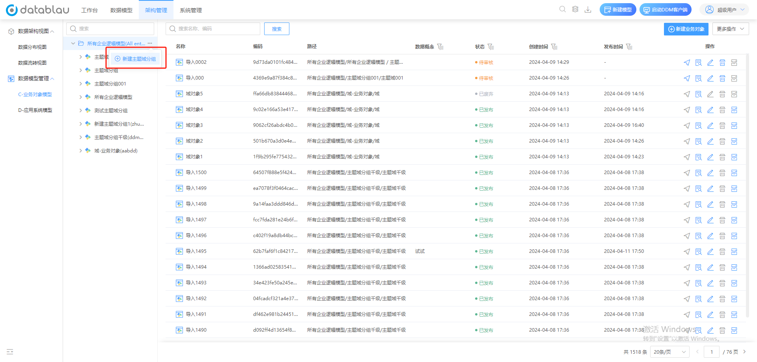Click the tree search input field
Screen dimensions: 757x362
pyautogui.click(x=110, y=29)
